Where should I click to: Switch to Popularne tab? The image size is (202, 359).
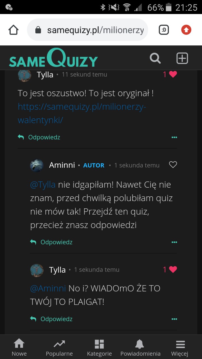(59, 347)
